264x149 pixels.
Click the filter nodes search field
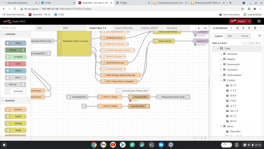[16, 28]
